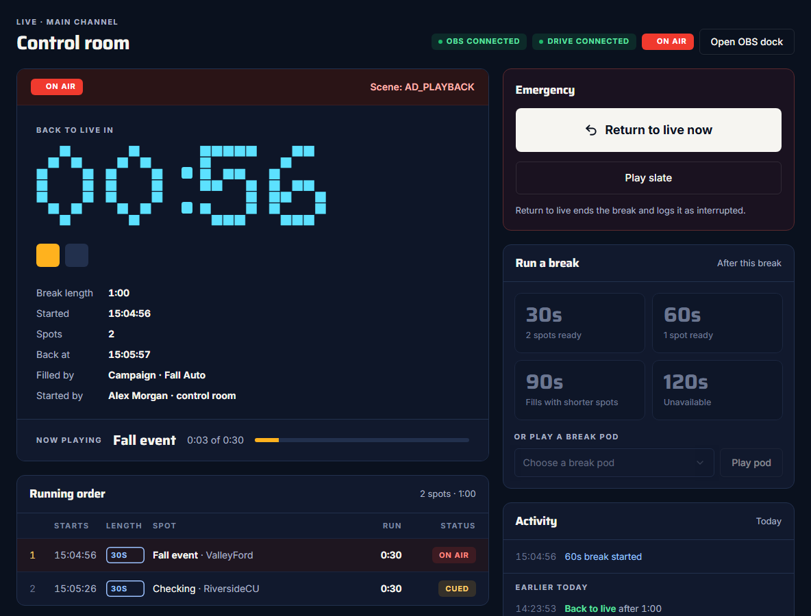Viewport: 811px width, 616px height.
Task: Select the Checking RiversideCU row
Action: coord(253,589)
